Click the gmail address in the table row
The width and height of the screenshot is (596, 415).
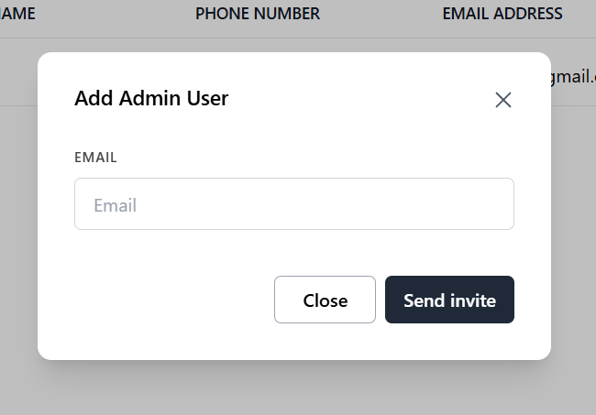coord(572,77)
